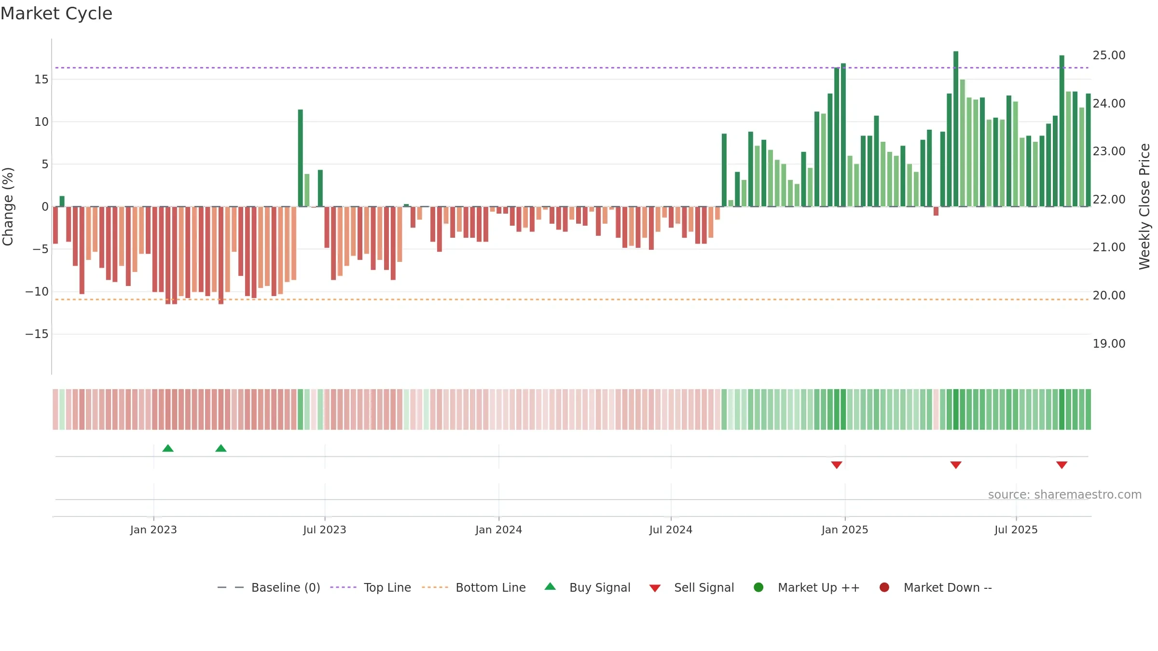Click the Jul 2023 axis label
Screen dimensions: 1158x651
(x=325, y=530)
